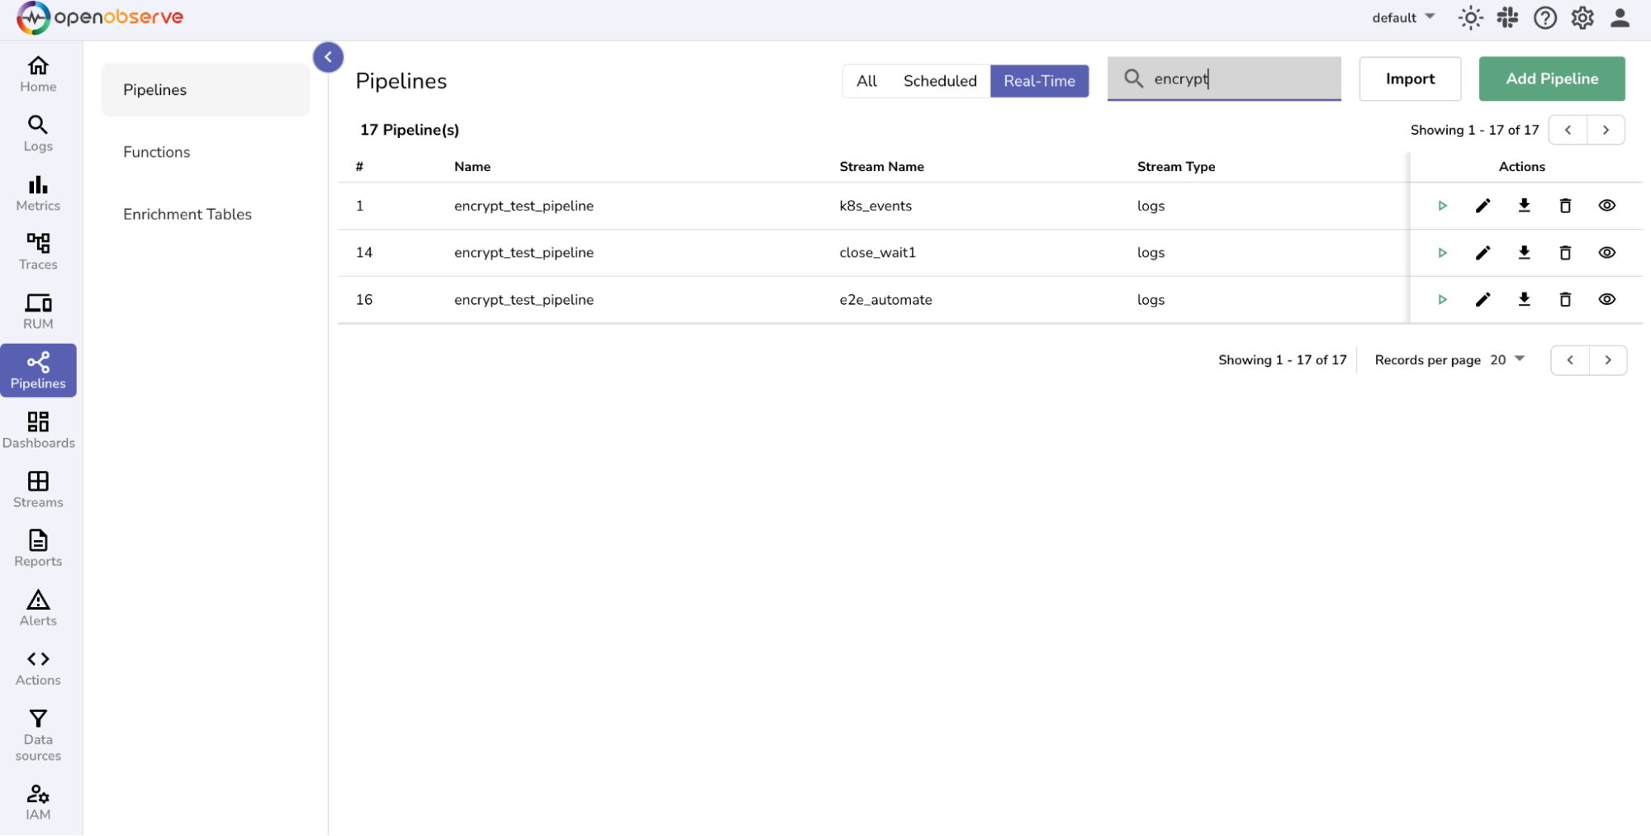Go to Traces in the sidebar
The width and height of the screenshot is (1651, 836).
point(38,252)
